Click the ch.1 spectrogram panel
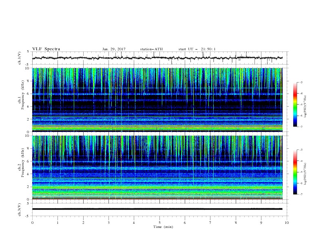This screenshot has width=323, height=250. pyautogui.click(x=157, y=100)
